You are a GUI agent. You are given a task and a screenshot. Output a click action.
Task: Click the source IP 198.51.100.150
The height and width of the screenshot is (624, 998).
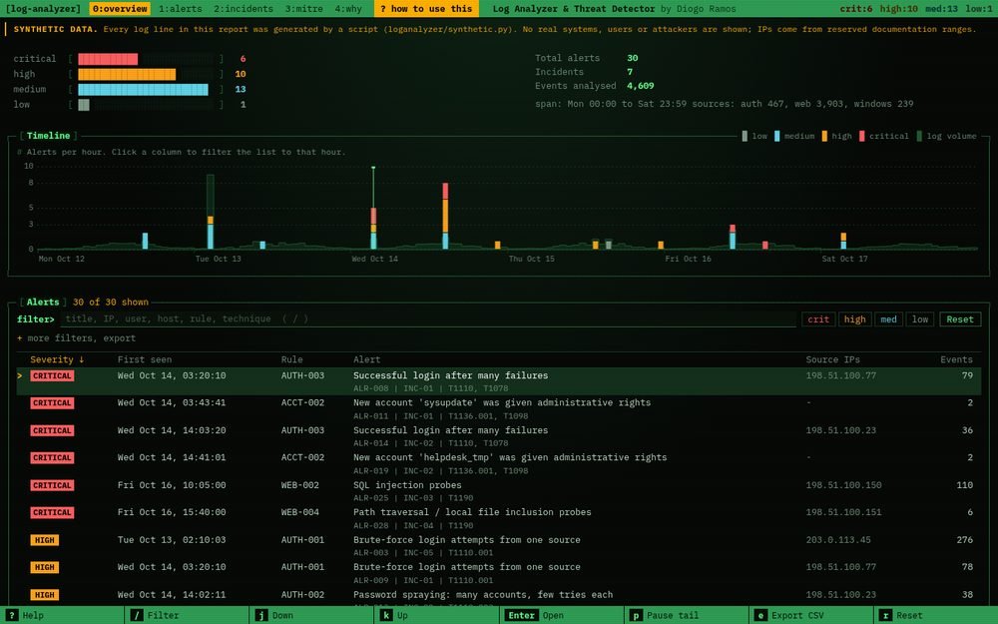point(843,485)
